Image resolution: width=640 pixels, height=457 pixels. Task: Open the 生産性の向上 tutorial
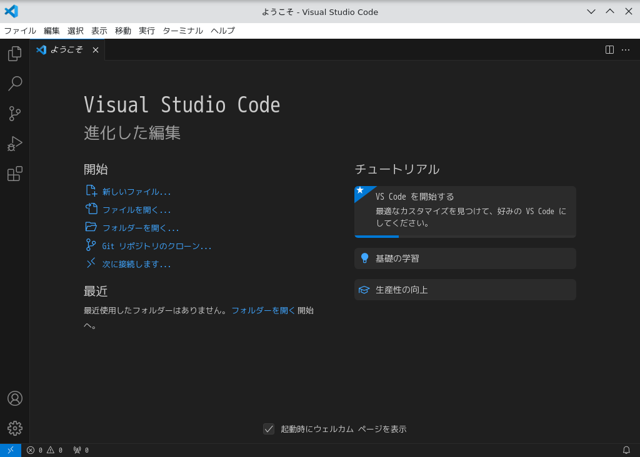[x=465, y=290]
